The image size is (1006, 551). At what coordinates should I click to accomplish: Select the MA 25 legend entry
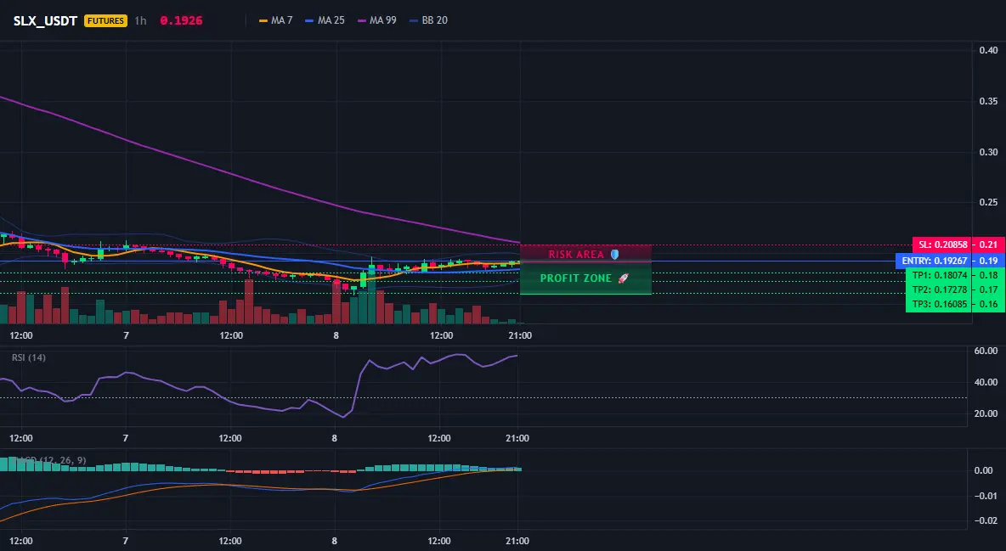point(325,20)
